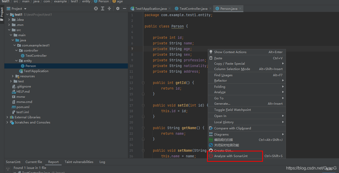Open Folding submenu
This screenshot has width=339, height=173.
tap(247, 87)
